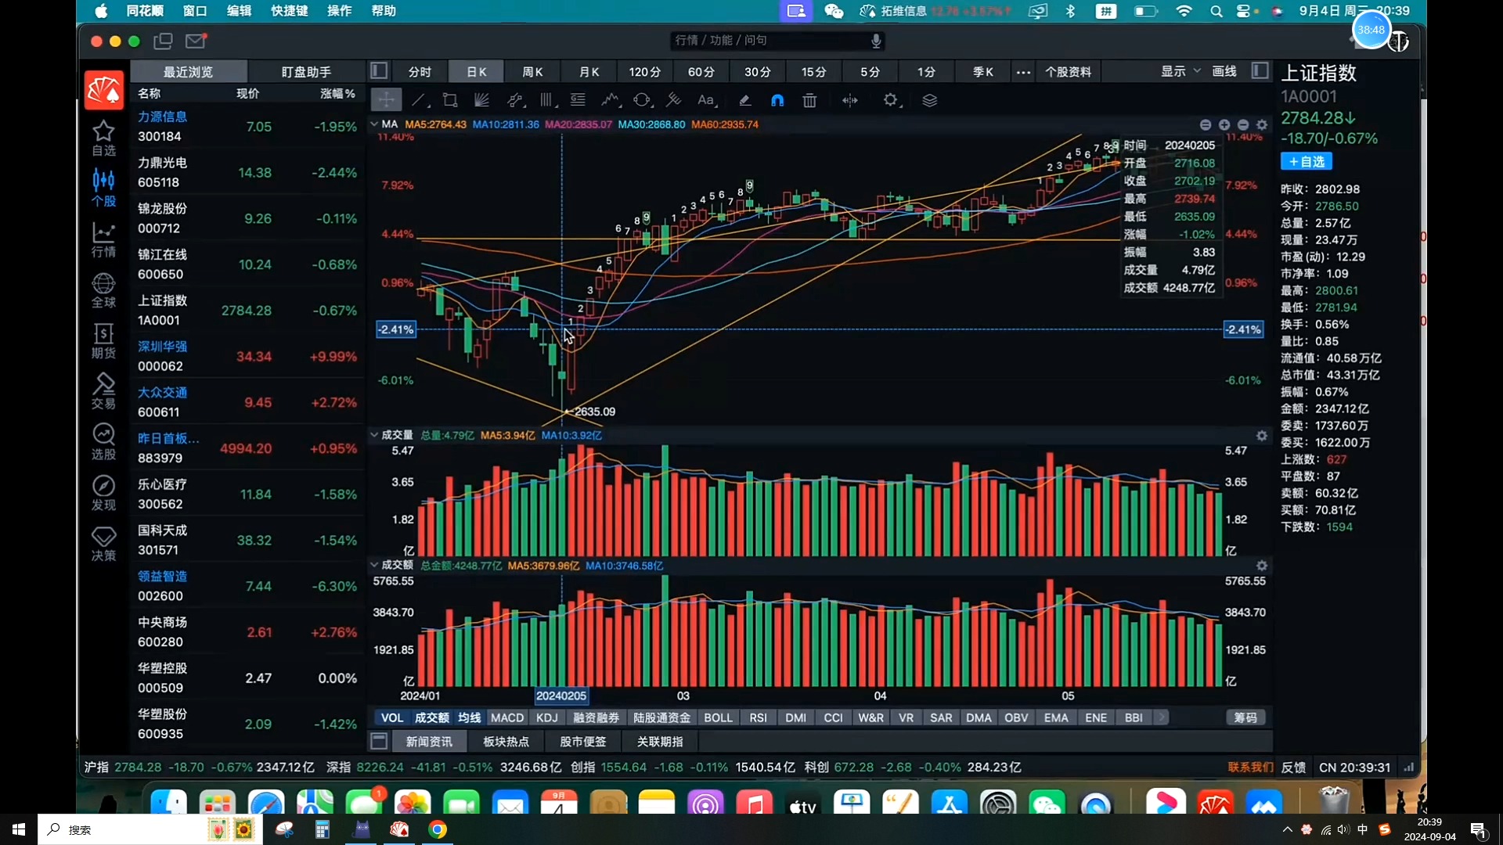Open the 筹码 chip distribution button
This screenshot has width=1503, height=845.
(x=1245, y=717)
